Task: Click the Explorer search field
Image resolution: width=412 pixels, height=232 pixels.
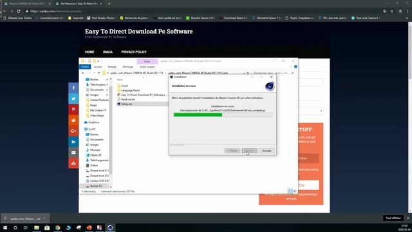Action: click(273, 73)
